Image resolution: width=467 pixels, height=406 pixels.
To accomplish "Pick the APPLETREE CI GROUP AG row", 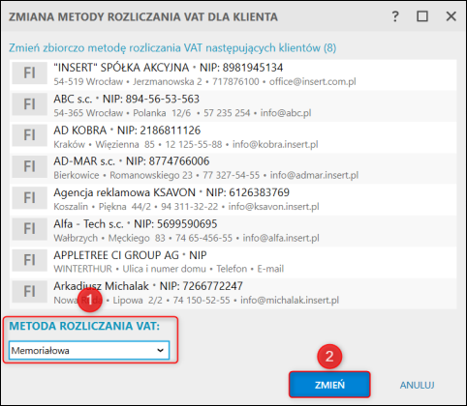I will (x=233, y=262).
